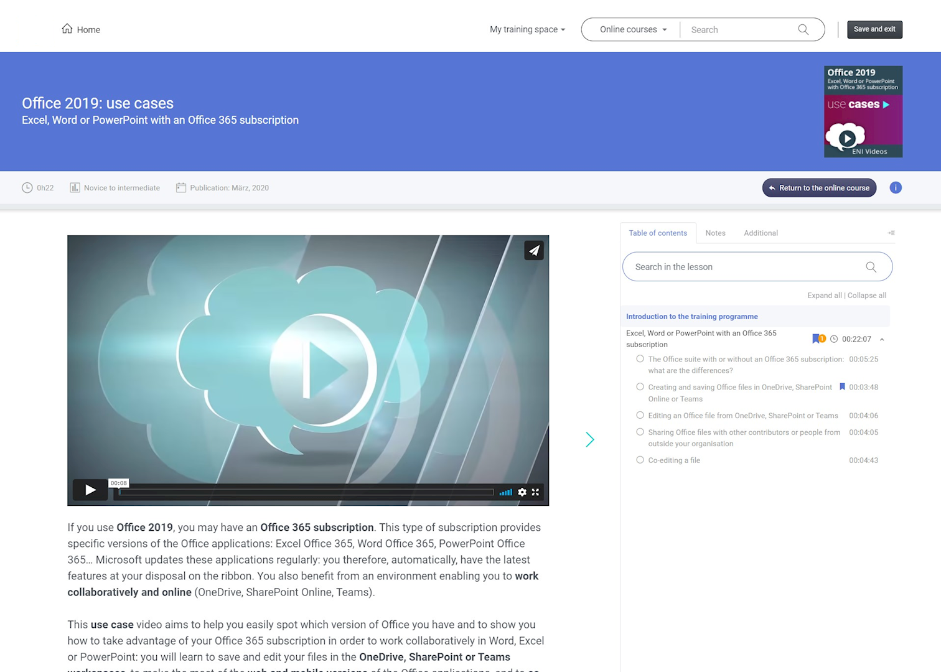This screenshot has height=672, width=941.
Task: Adjust the video volume bars
Action: [x=506, y=492]
